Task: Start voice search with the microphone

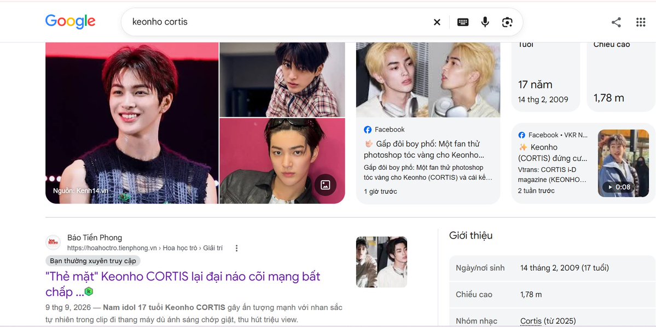Action: click(485, 22)
